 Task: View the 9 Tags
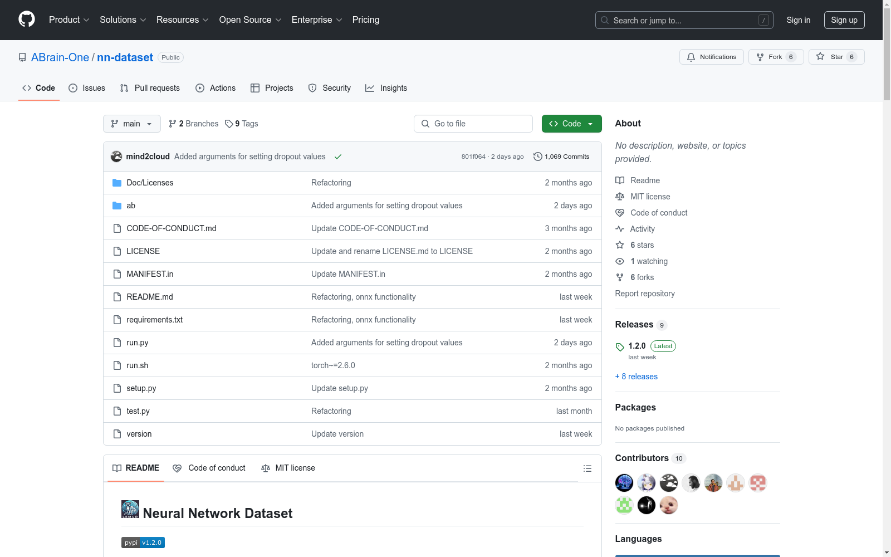242,124
